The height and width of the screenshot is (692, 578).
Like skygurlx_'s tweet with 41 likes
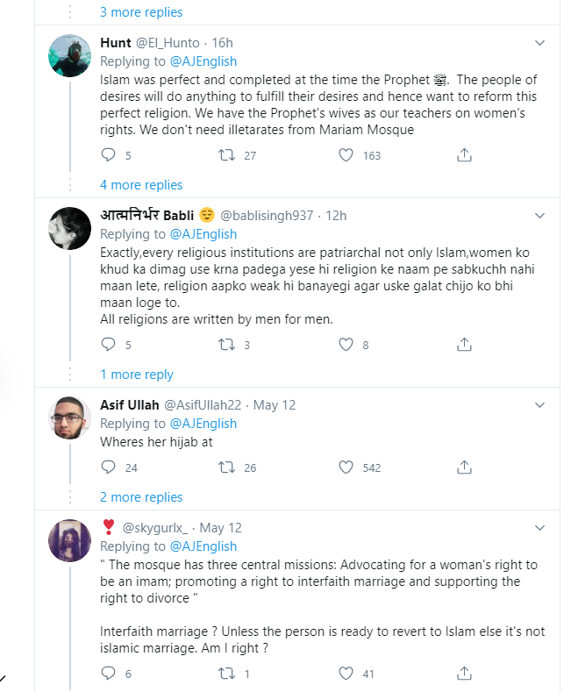coord(346,674)
